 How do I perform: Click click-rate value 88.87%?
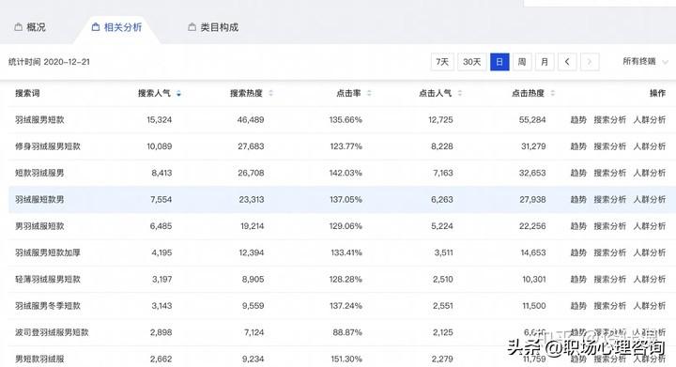[x=347, y=332]
